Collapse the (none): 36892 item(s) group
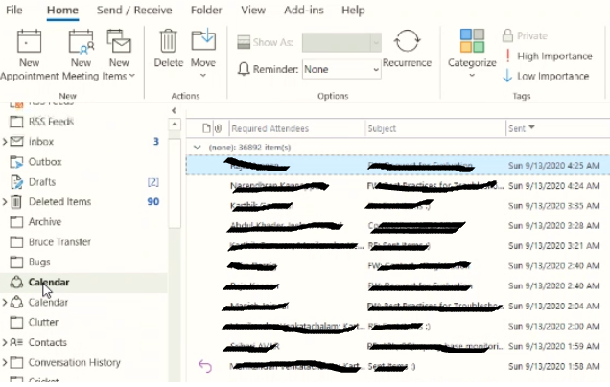The height and width of the screenshot is (387, 610). click(x=198, y=148)
